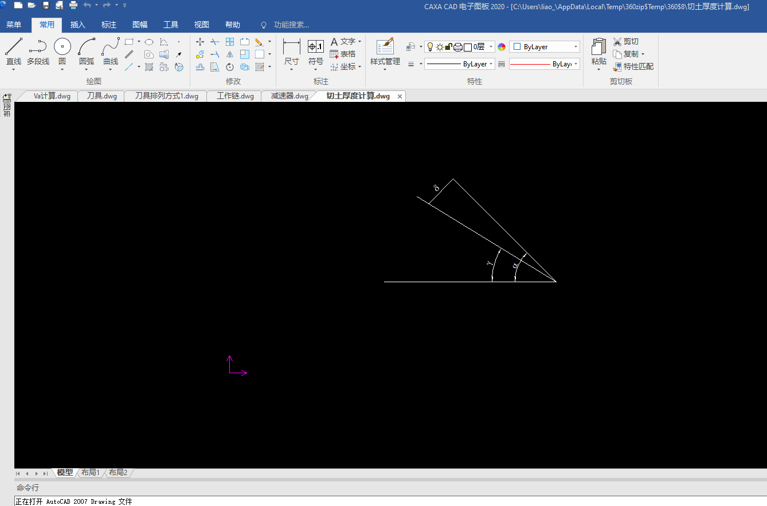Choose the ellipse drawing tool
This screenshot has width=767, height=506.
(149, 42)
